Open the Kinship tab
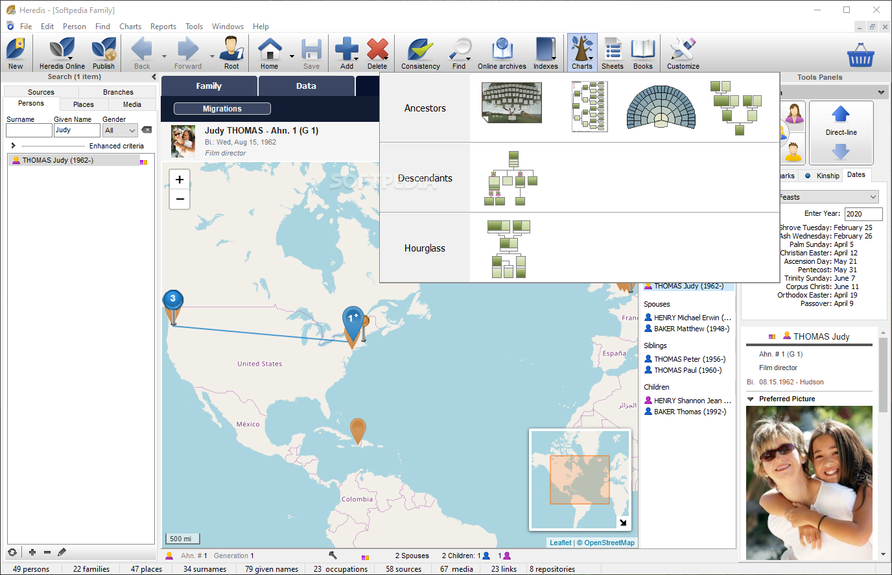 [821, 176]
